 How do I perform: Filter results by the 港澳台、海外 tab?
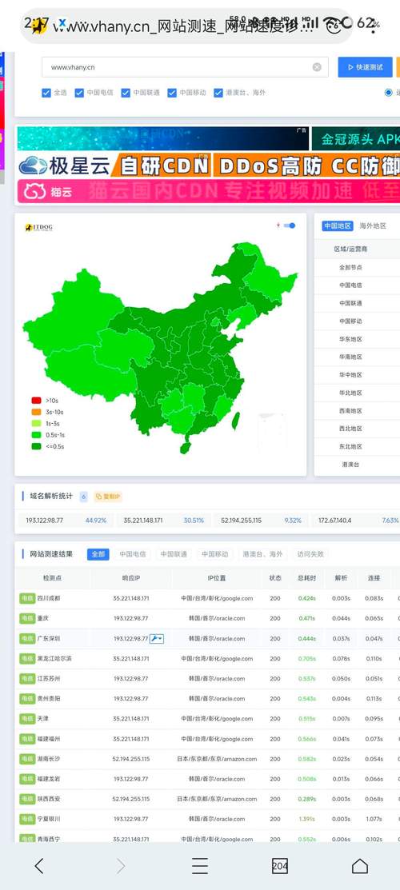click(x=262, y=554)
